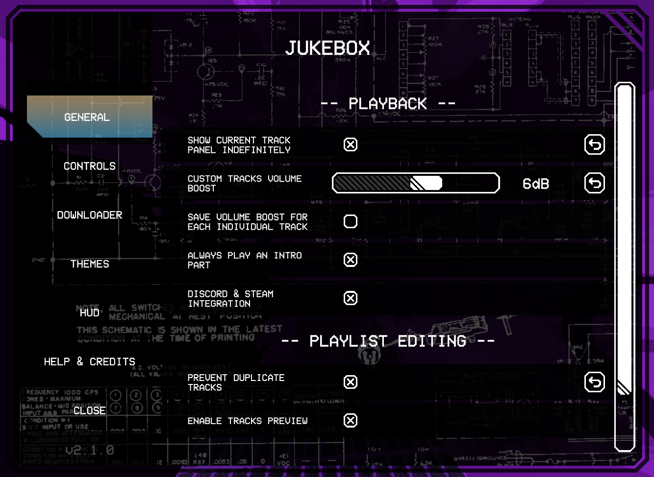Uncheck Prevent Duplicate Tracks
Viewport: 654px width, 477px height.
tap(350, 382)
